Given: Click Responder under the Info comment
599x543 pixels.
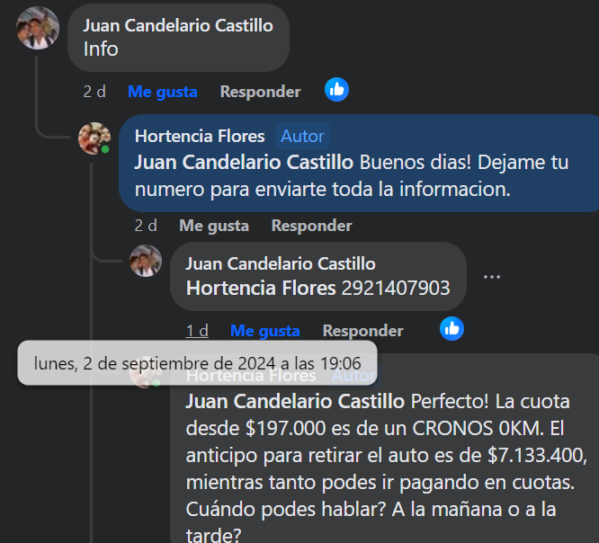Looking at the screenshot, I should [260, 92].
